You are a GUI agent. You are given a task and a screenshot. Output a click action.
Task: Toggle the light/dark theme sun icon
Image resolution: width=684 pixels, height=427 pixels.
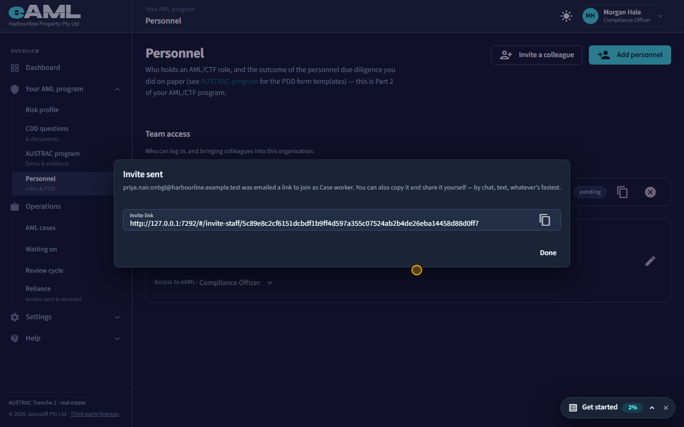tap(566, 16)
